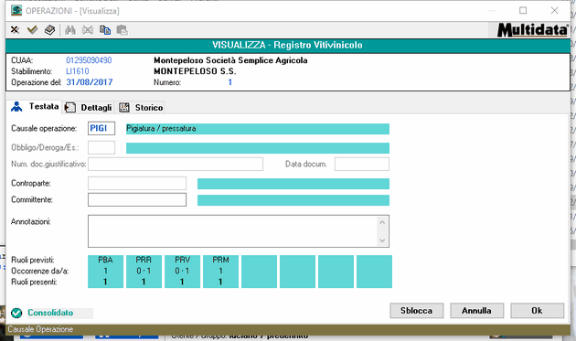Click the Stabilimento value LI1610
576x341 pixels.
(x=78, y=71)
